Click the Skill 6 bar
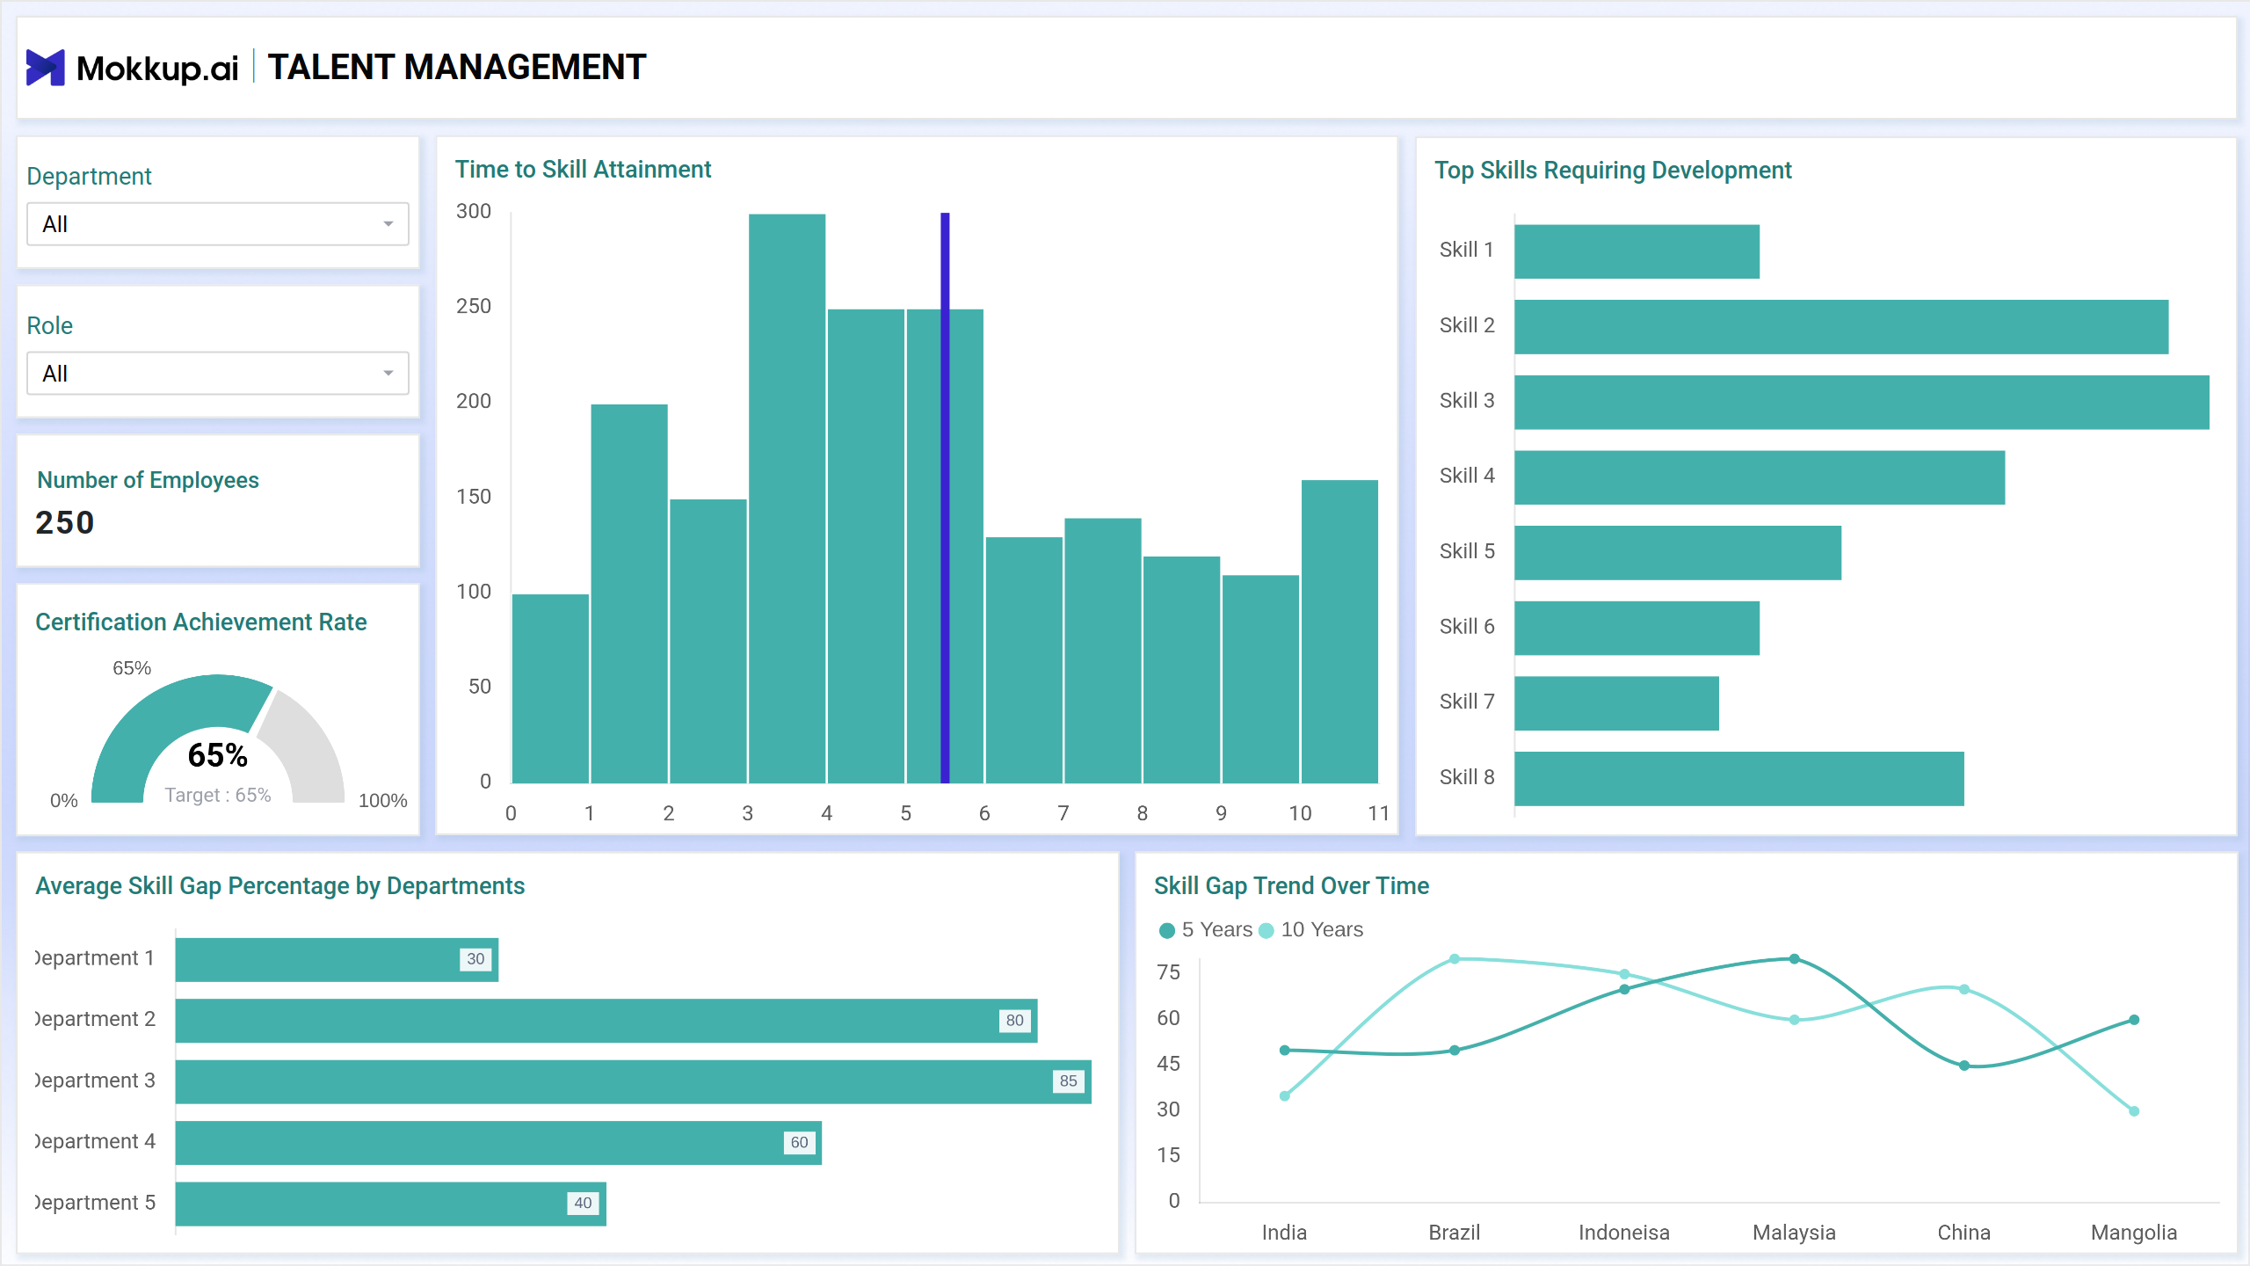Screen dimensions: 2250x1266 click(1637, 628)
